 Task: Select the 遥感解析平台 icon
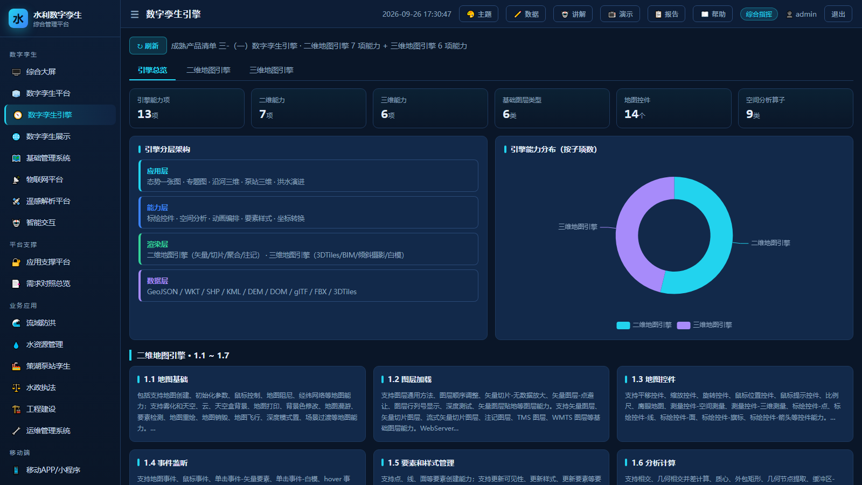16,202
